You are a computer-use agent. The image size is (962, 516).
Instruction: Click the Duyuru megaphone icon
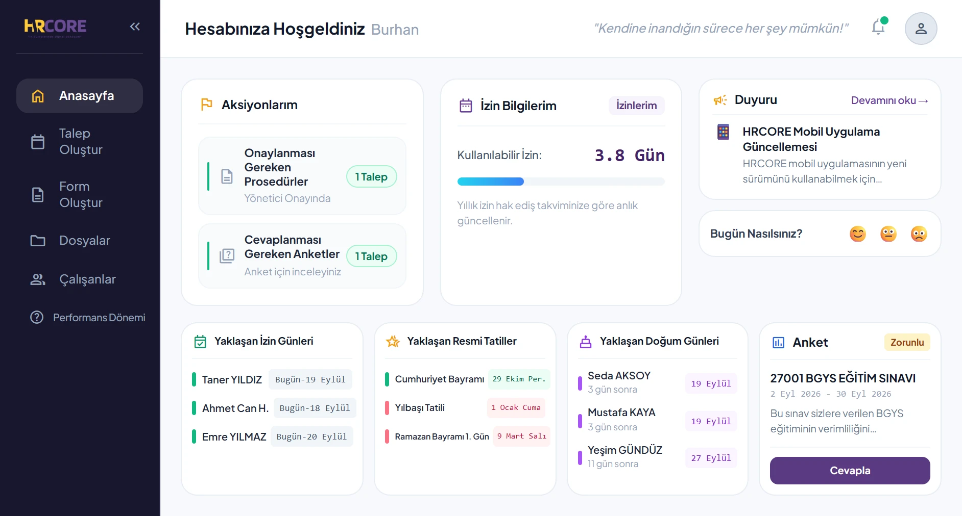720,100
